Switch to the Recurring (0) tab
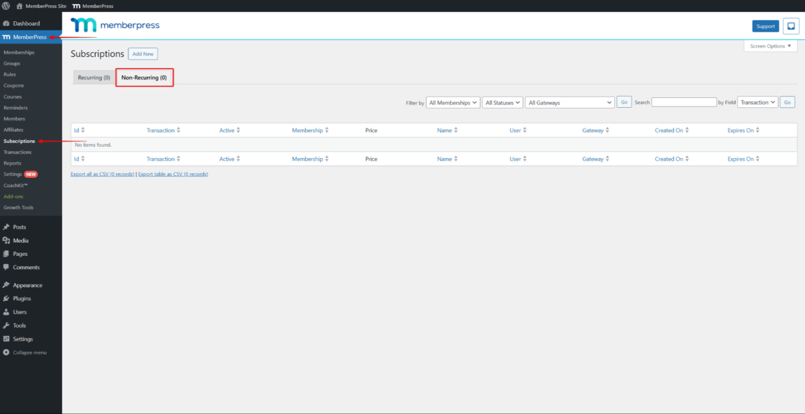Image resolution: width=805 pixels, height=414 pixels. pyautogui.click(x=93, y=77)
